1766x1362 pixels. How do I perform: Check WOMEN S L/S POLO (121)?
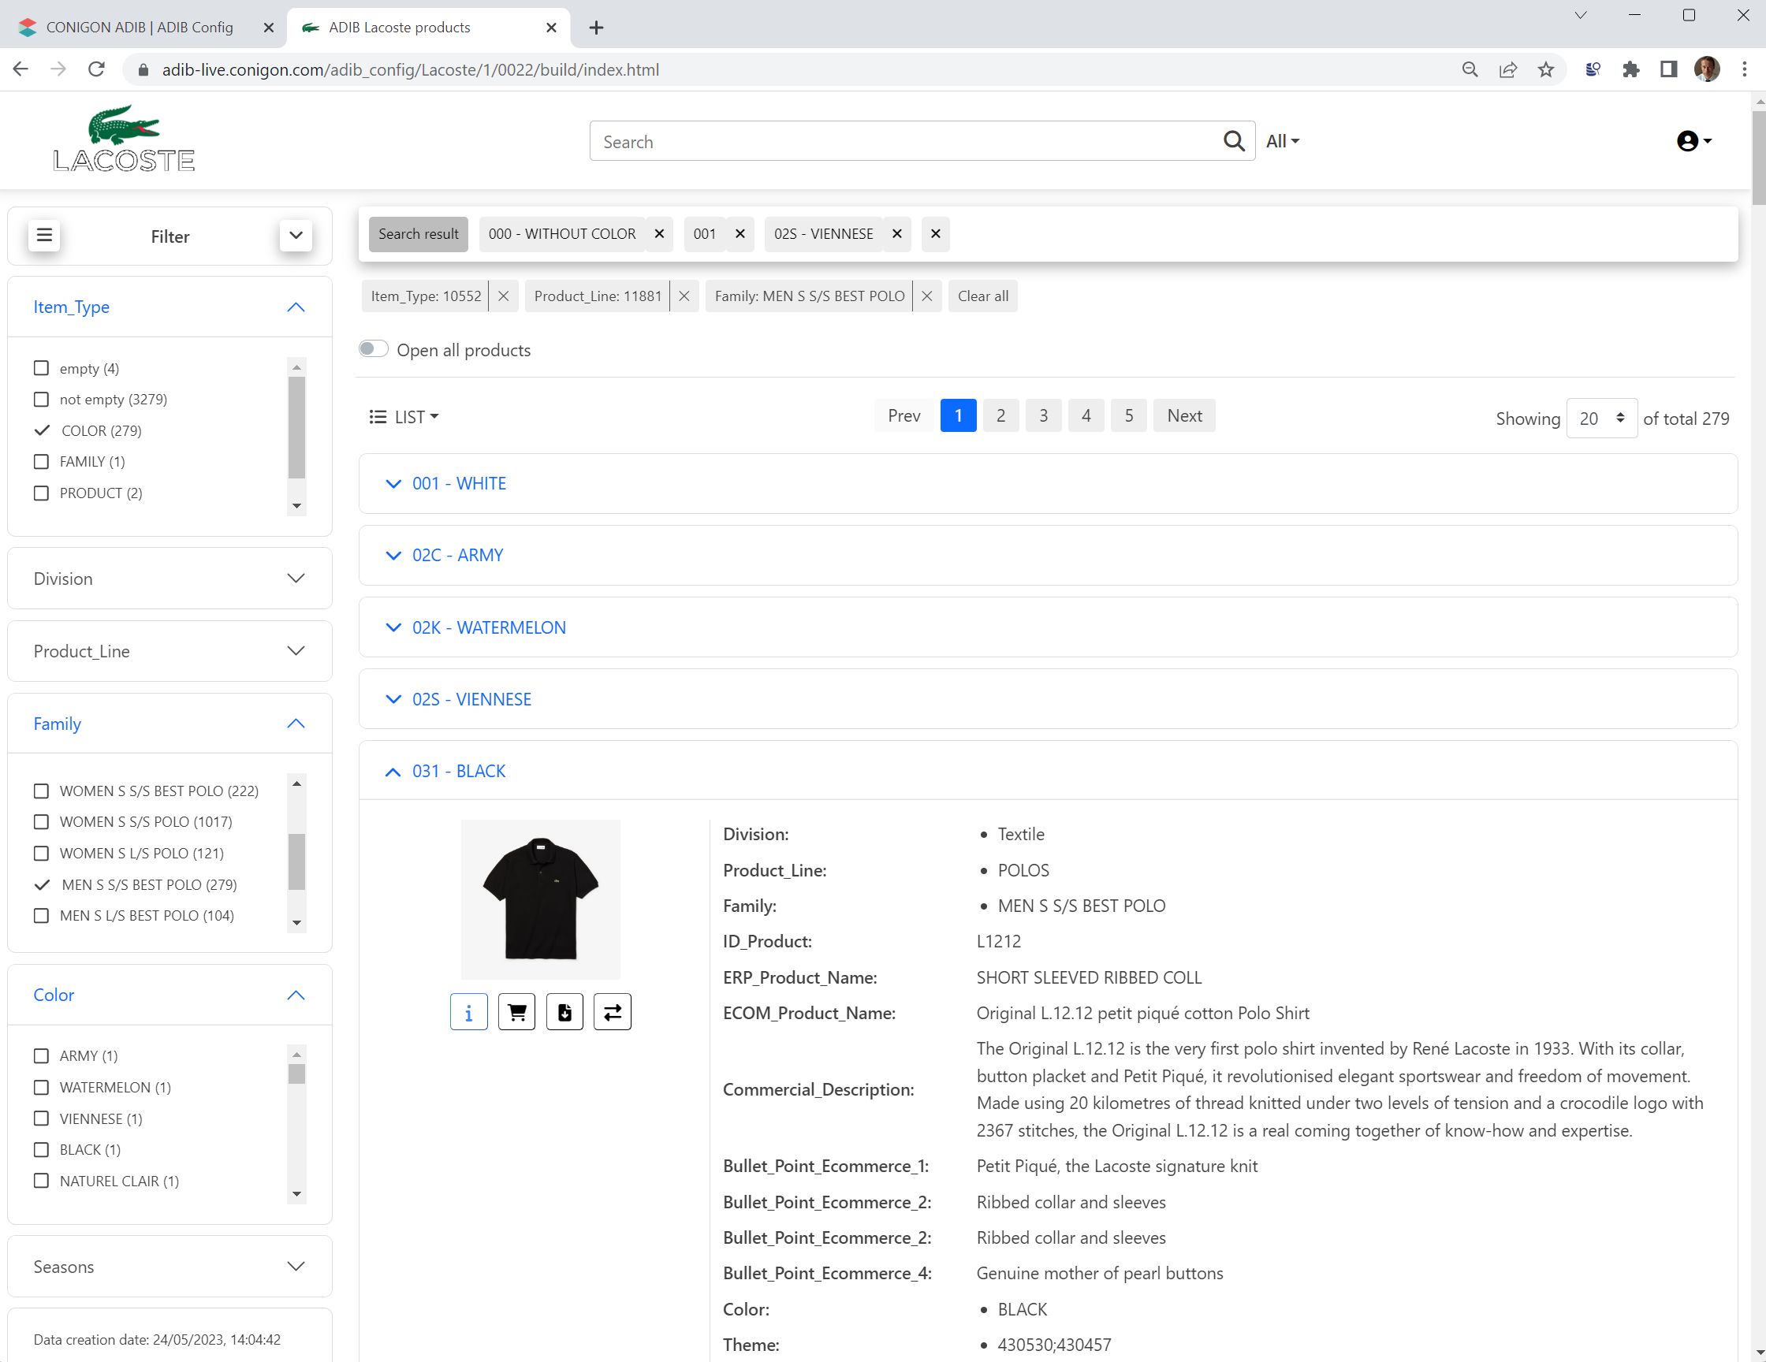click(41, 854)
